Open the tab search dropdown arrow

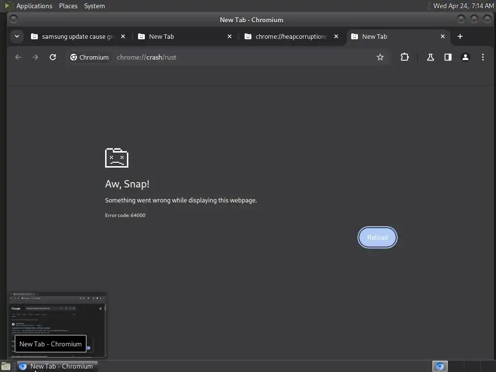click(x=17, y=36)
